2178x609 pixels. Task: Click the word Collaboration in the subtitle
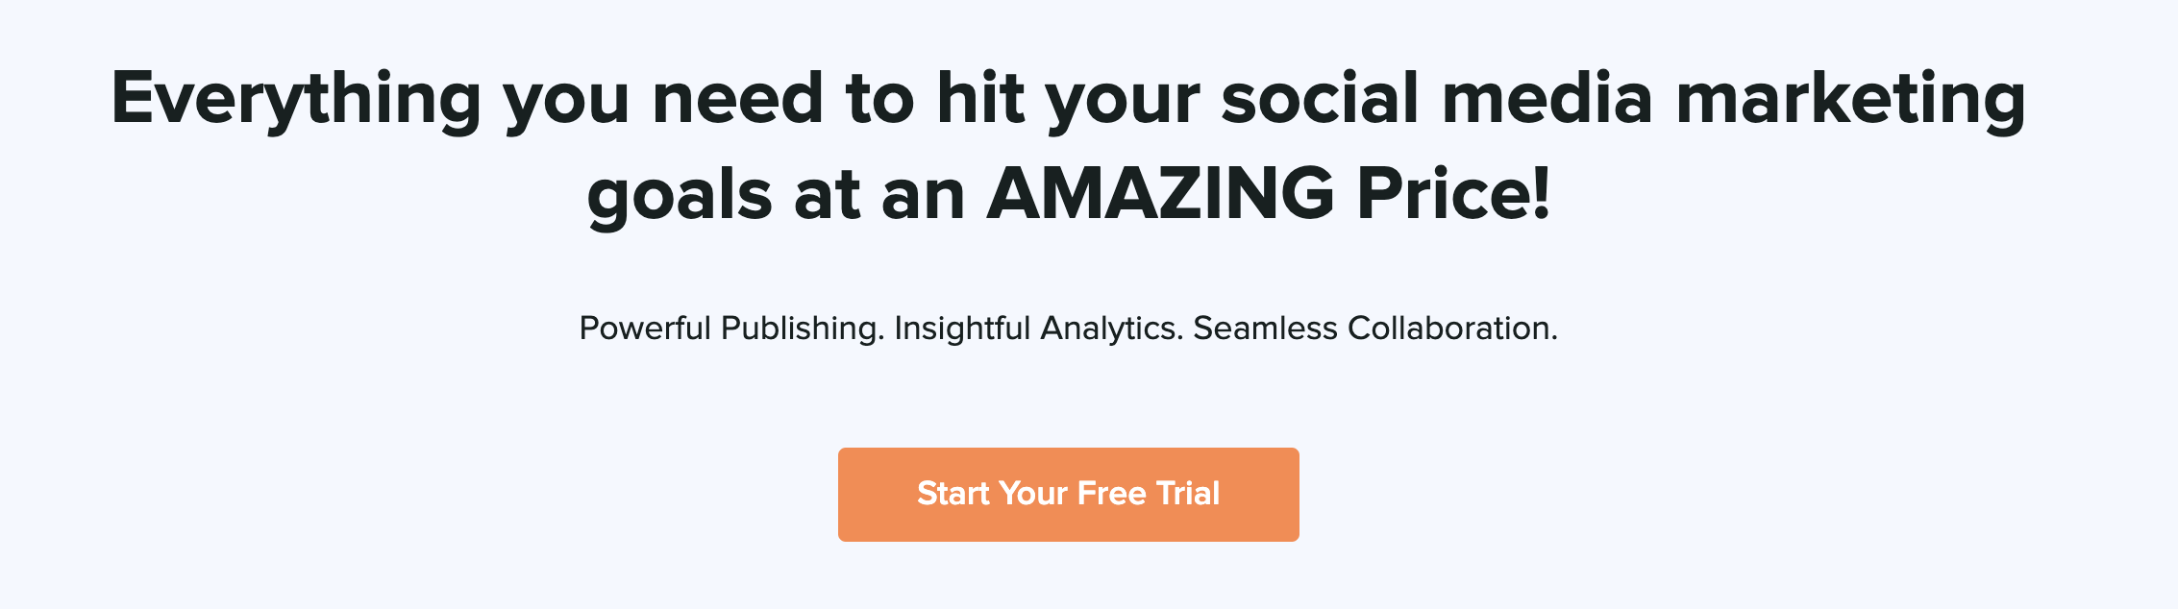1452,329
